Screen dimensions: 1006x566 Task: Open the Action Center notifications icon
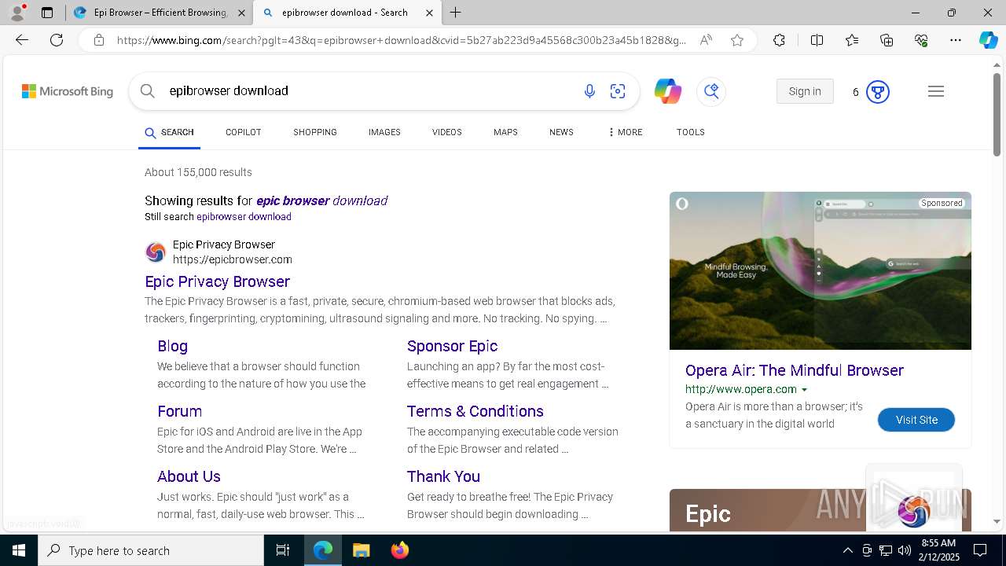[980, 550]
